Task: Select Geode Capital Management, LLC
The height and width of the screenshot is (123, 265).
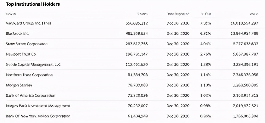Action: point(33,65)
